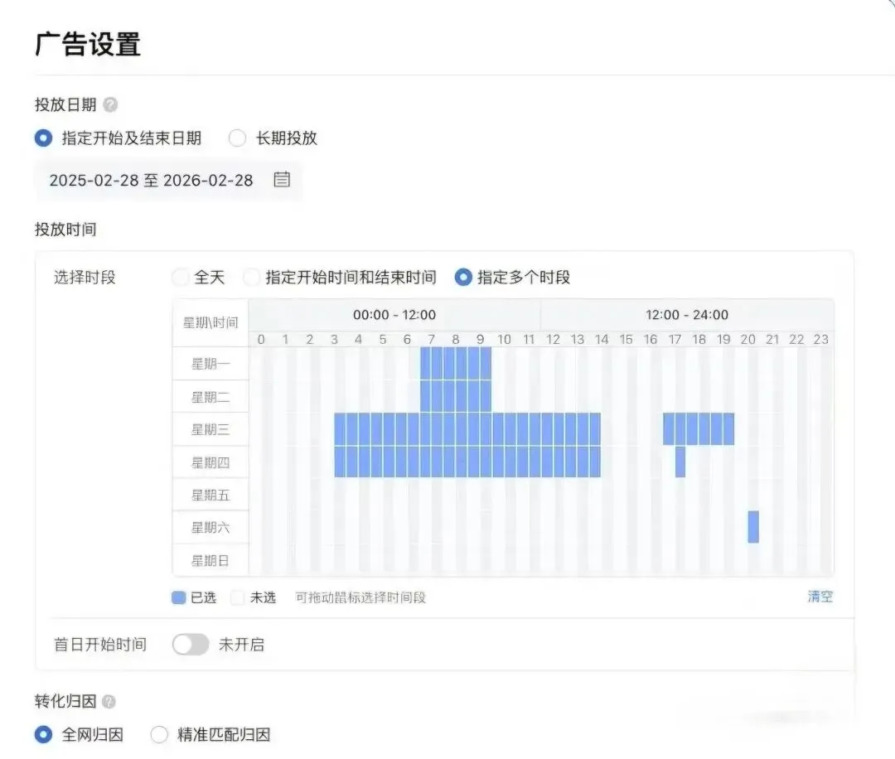Click the blue 已选 legend swatch
The height and width of the screenshot is (759, 895).
coord(178,597)
